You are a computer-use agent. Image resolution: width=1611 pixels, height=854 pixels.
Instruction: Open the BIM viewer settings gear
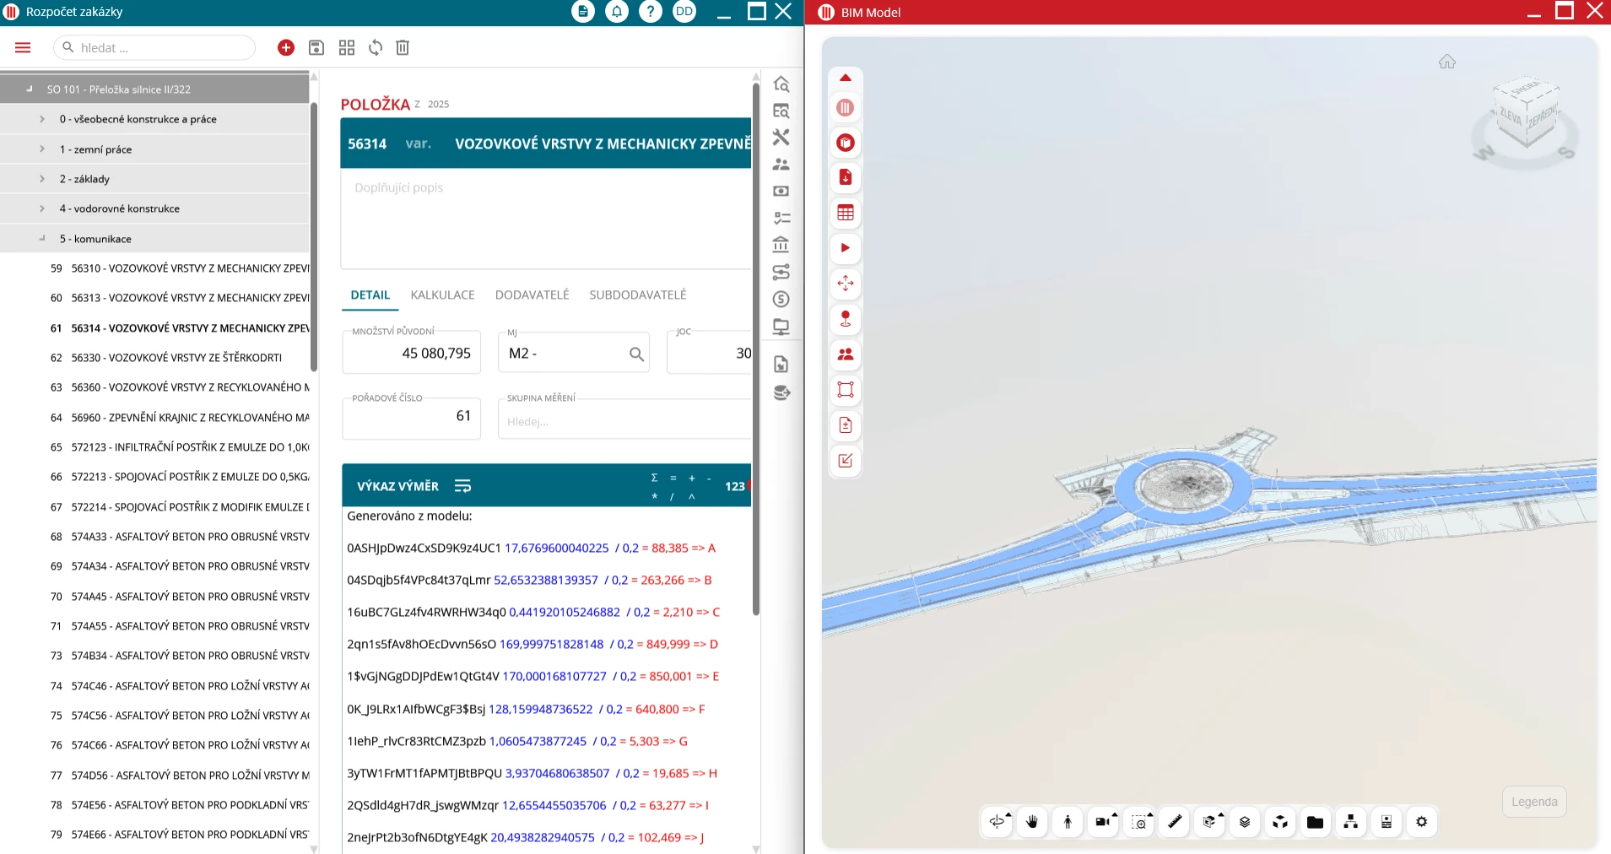[x=1422, y=822]
